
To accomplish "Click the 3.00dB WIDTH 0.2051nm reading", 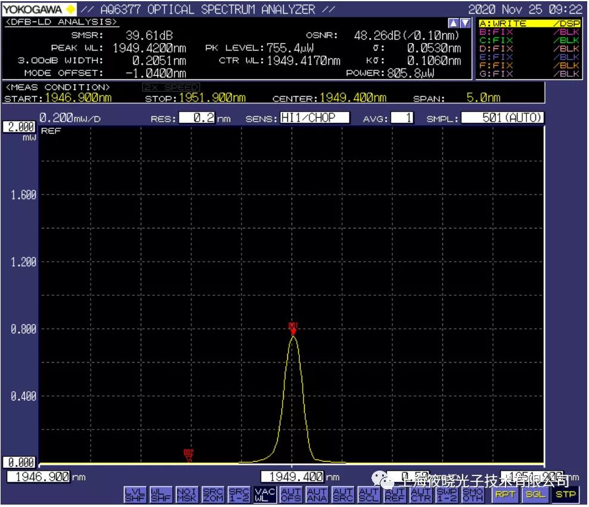I will 159,60.
